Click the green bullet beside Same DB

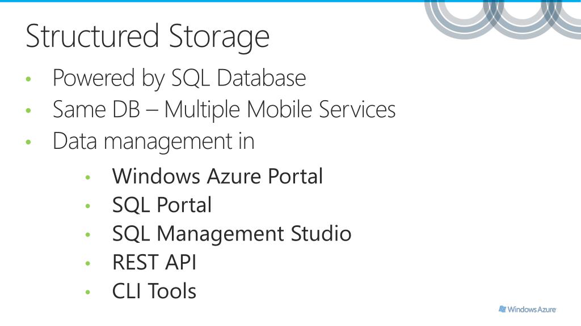pos(28,110)
